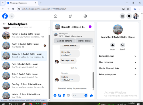The image size is (143, 105).
Task: Open the Tish 3 Beds 3 Baths conversation
Action: coord(24,76)
